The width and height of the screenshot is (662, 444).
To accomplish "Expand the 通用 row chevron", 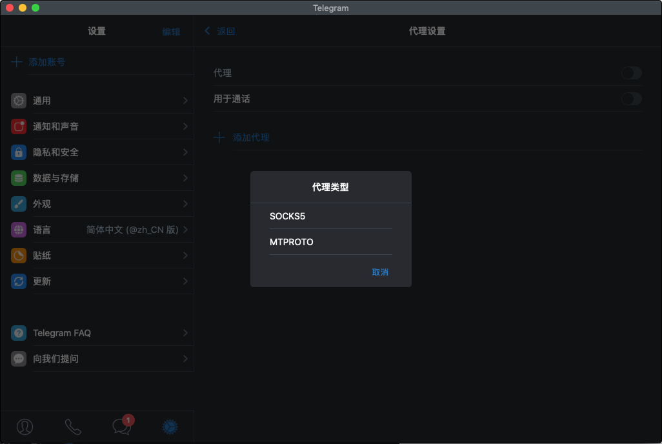I will pos(185,101).
